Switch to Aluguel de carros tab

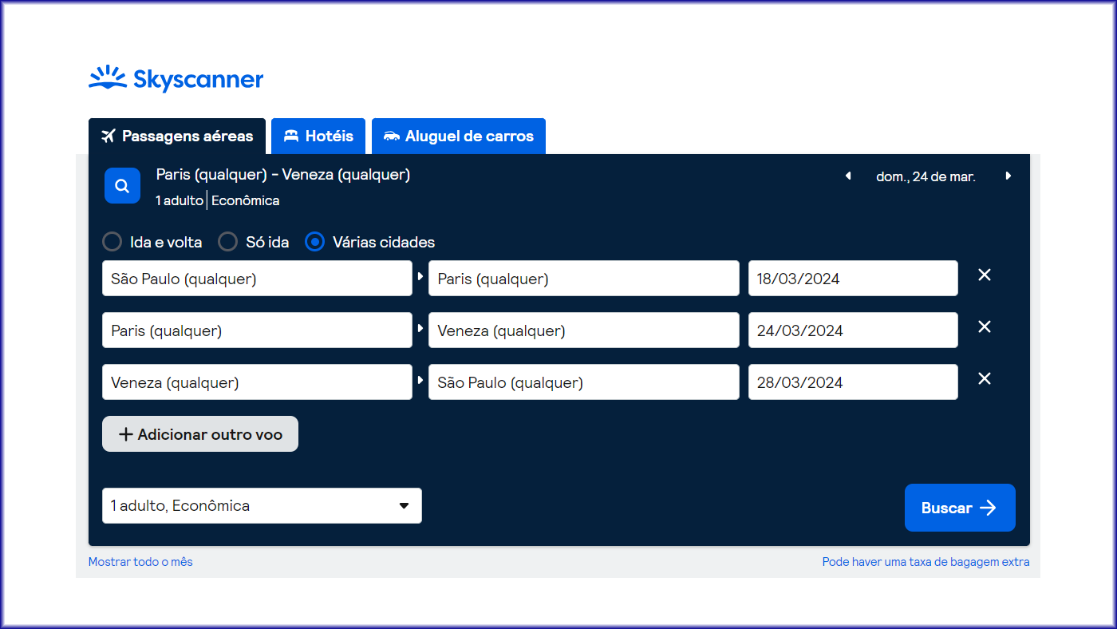(x=459, y=136)
